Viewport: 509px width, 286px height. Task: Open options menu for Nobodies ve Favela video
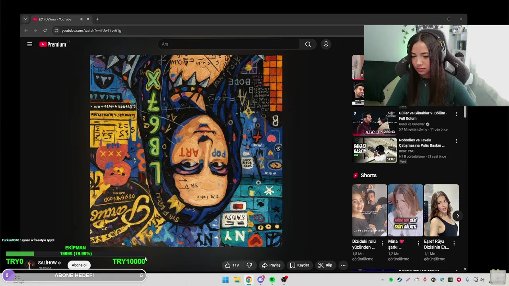(457, 141)
